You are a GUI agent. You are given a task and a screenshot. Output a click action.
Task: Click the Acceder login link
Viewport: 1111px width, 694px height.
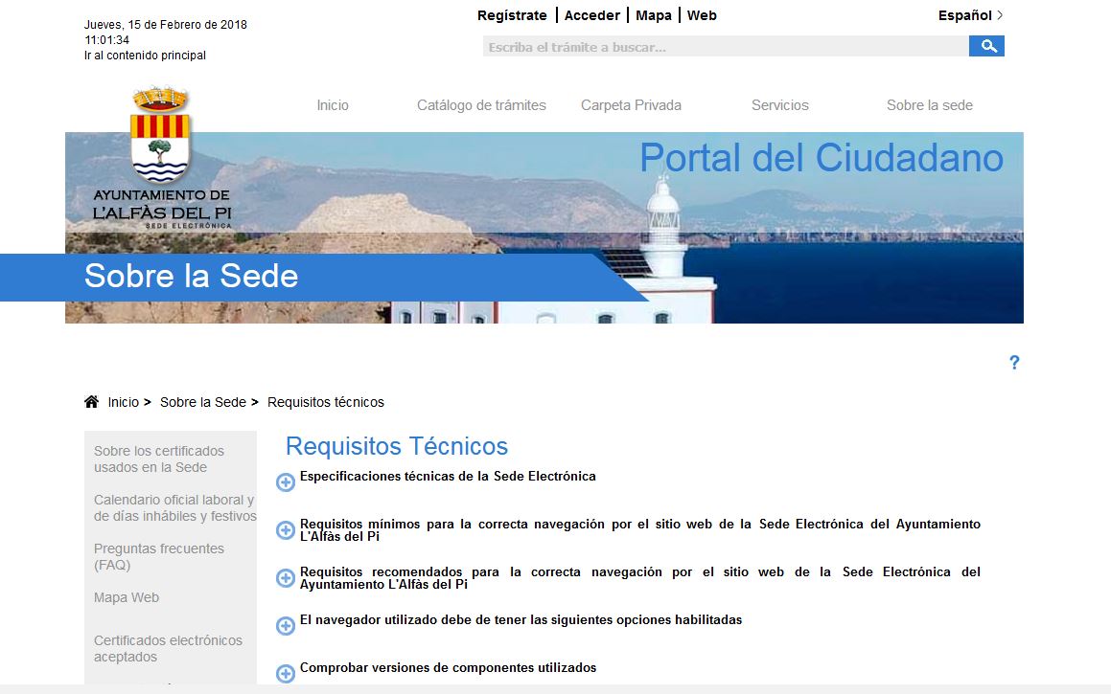coord(591,15)
